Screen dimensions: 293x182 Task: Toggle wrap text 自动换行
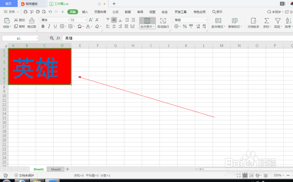point(163,23)
